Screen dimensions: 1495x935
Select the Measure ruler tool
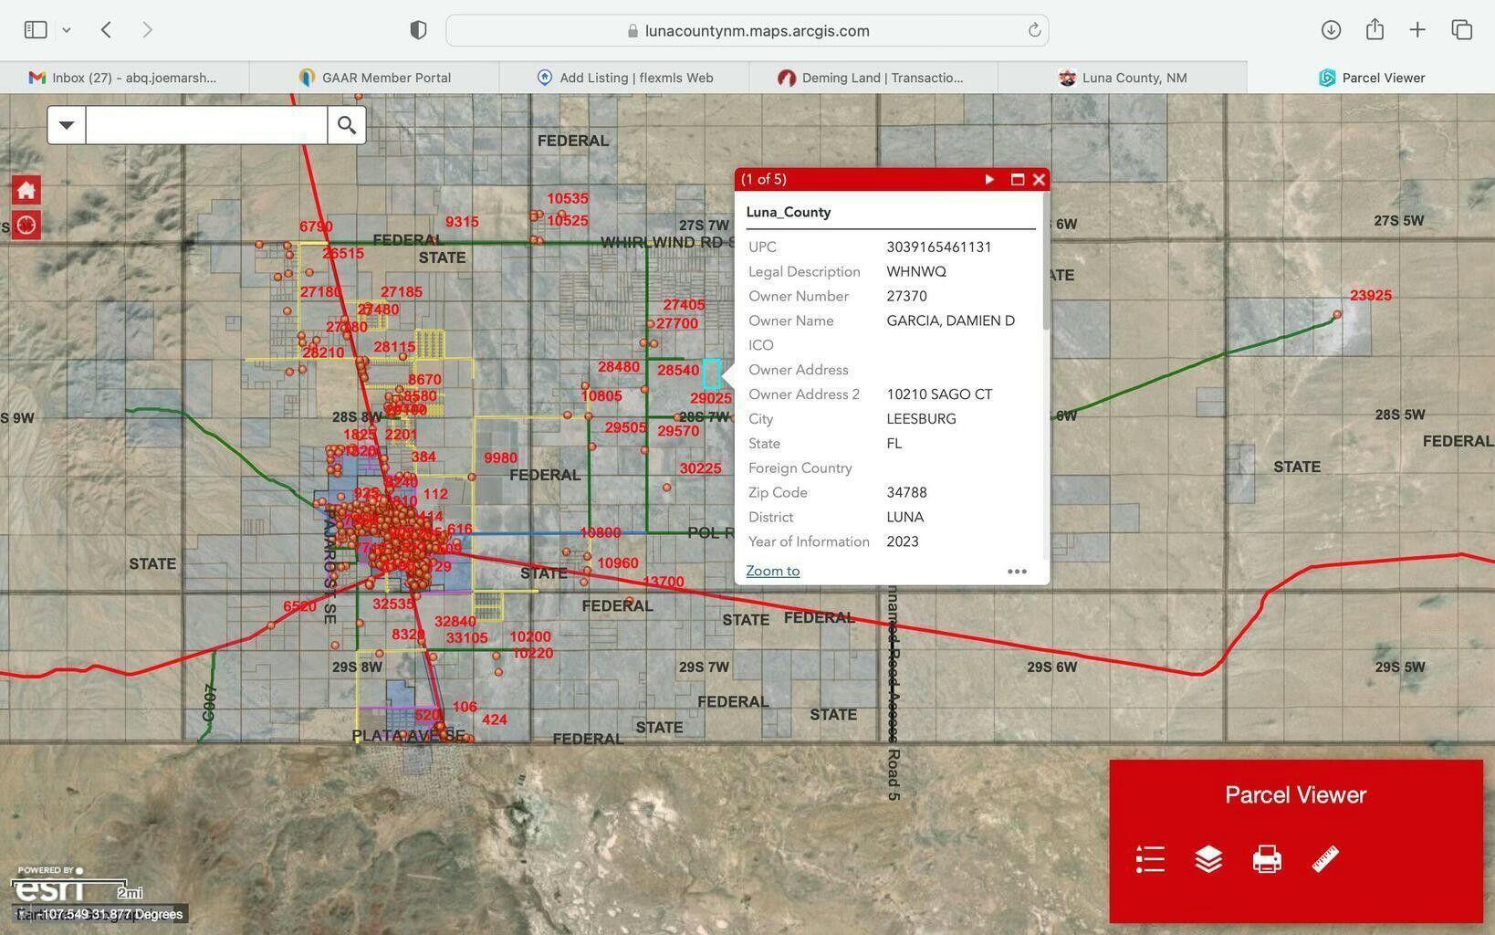pyautogui.click(x=1325, y=859)
